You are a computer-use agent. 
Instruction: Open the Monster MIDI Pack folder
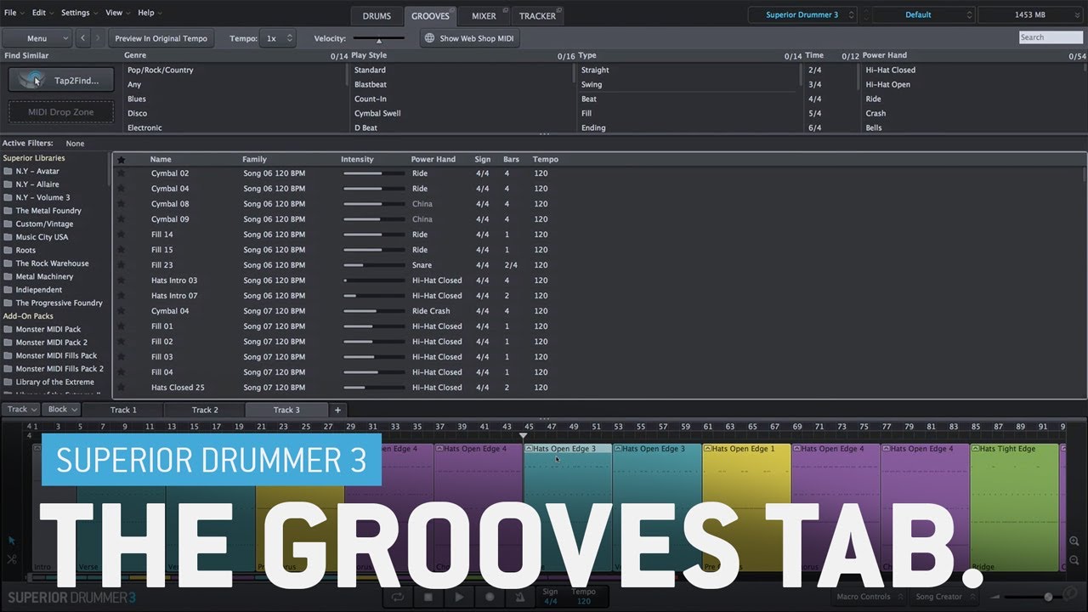point(42,329)
